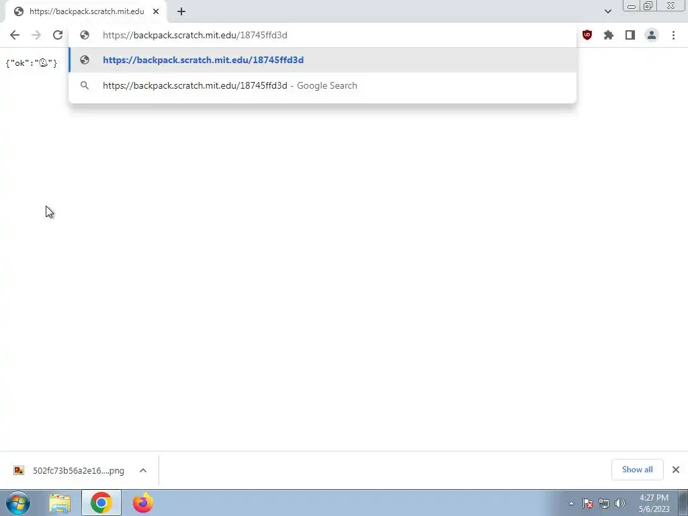Open the downloaded 502fc73b56a2e16 png file
Viewport: 688px width, 516px height.
79,471
